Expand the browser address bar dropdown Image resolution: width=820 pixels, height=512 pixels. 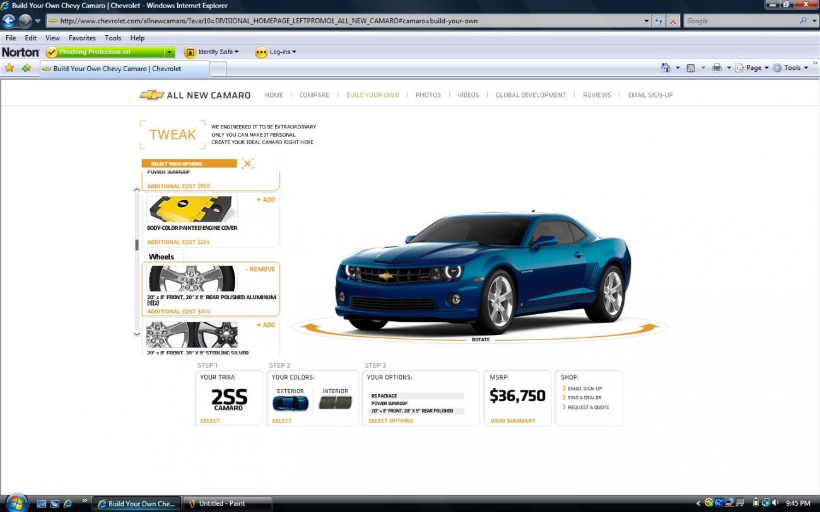coord(646,20)
